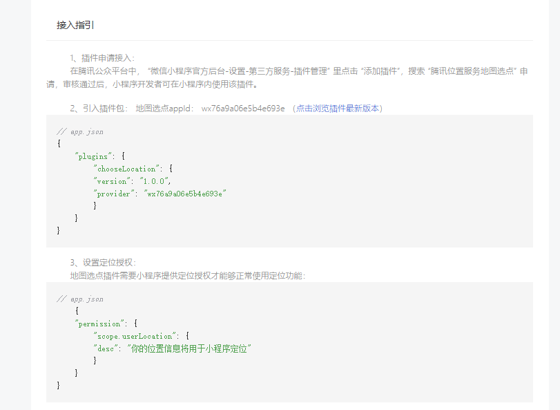Click the "provider" line in the code block
The image size is (560, 410).
pyautogui.click(x=160, y=194)
